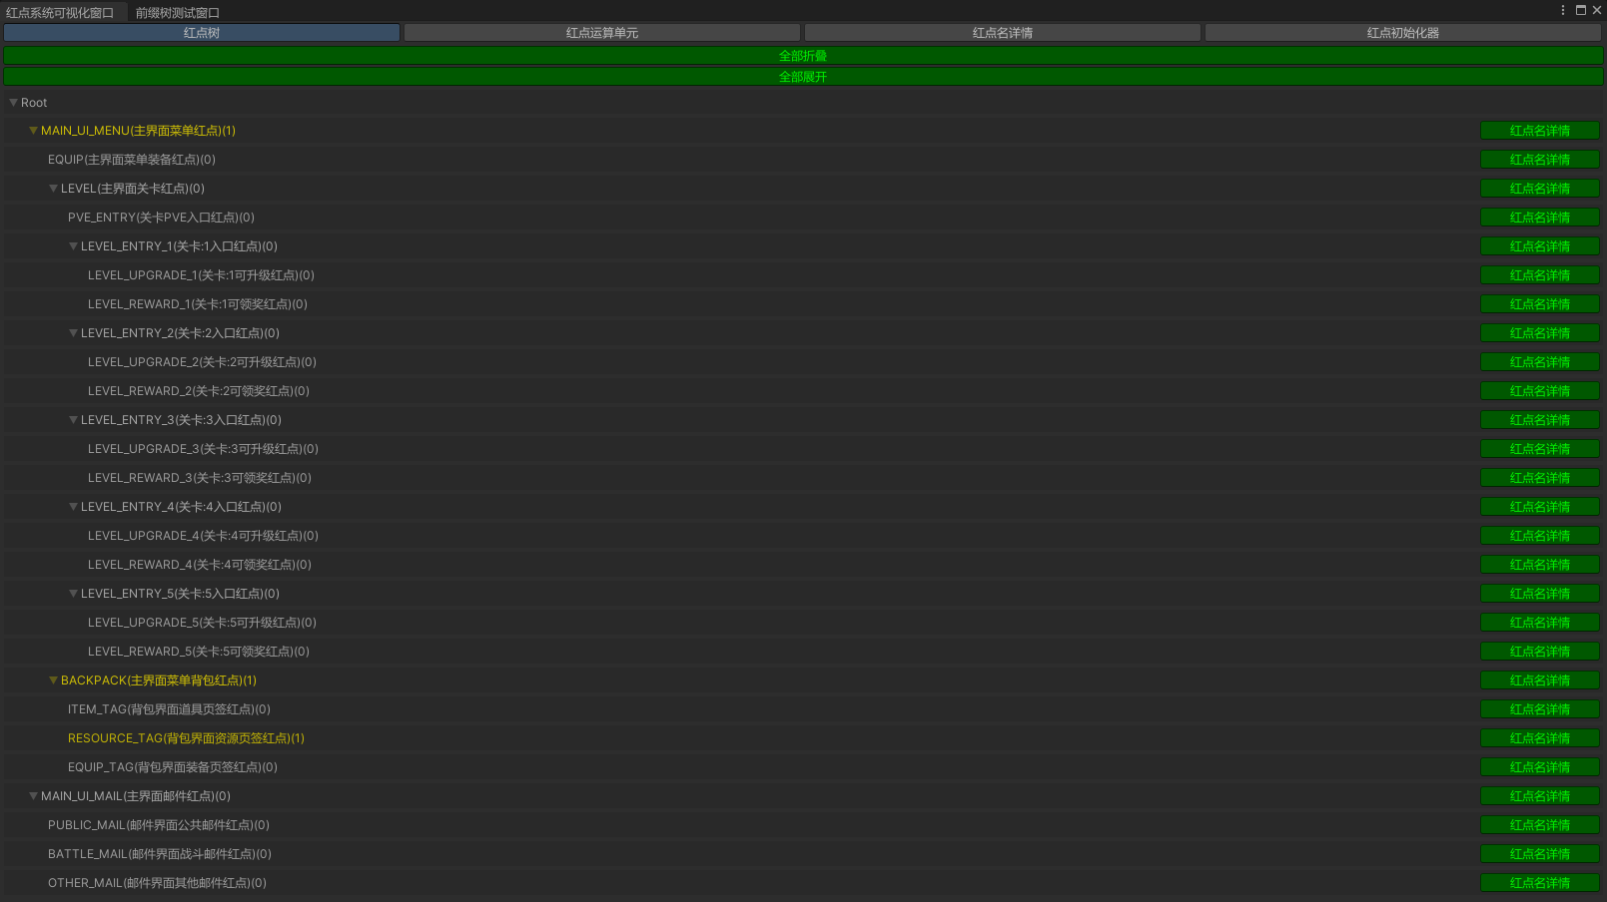Viewport: 1607px width, 902px height.
Task: Collapse the LEVEL node foldout arrow
Action: pyautogui.click(x=54, y=189)
